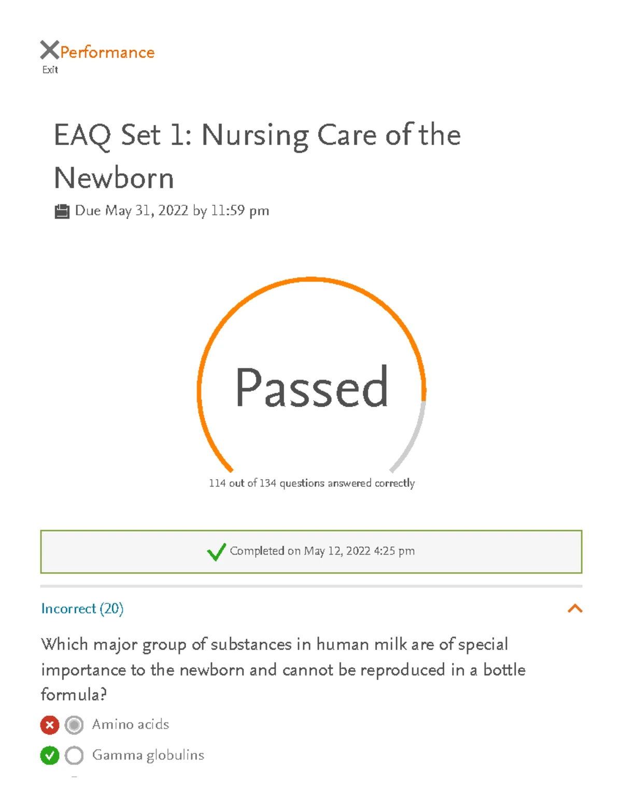The width and height of the screenshot is (622, 805).
Task: Click the Completed on May 12 banner
Action: pos(311,551)
